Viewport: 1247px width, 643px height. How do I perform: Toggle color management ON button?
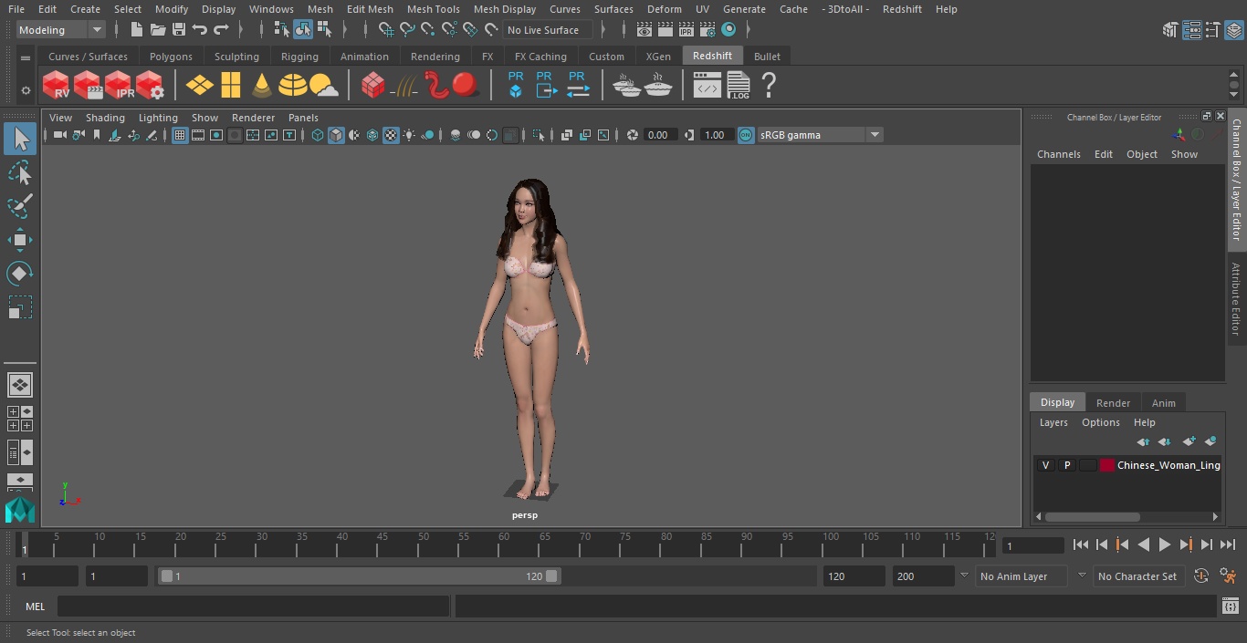point(746,135)
